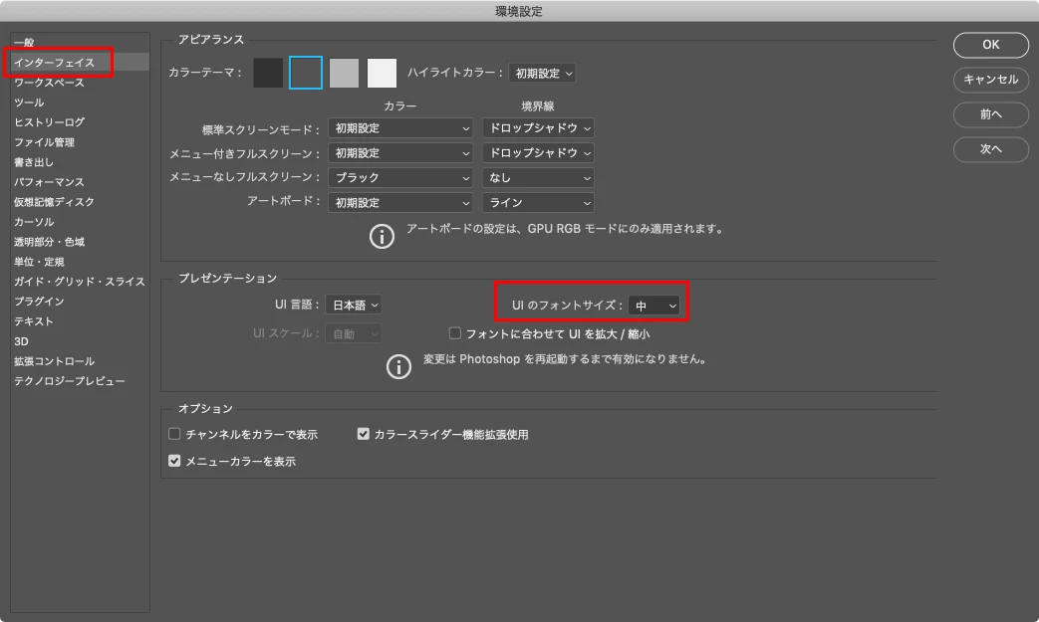Open メニュー付きフルスクリーン color dropdown
This screenshot has height=622, width=1039.
(x=400, y=153)
